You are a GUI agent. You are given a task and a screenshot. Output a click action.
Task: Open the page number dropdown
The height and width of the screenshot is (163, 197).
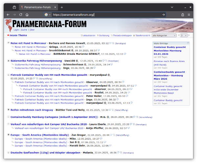[184, 36]
